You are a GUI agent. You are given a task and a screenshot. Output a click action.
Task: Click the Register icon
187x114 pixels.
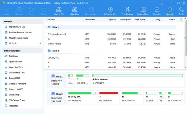pyautogui.click(x=157, y=10)
